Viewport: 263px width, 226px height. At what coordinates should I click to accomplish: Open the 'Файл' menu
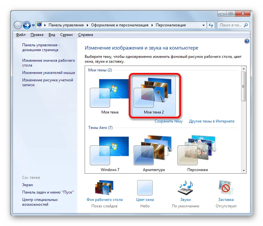click(21, 35)
